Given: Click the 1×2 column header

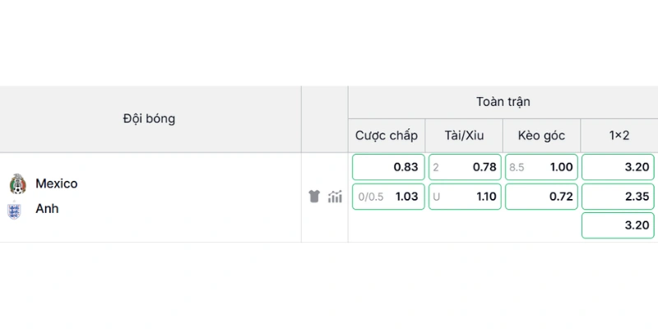Looking at the screenshot, I should coord(619,136).
